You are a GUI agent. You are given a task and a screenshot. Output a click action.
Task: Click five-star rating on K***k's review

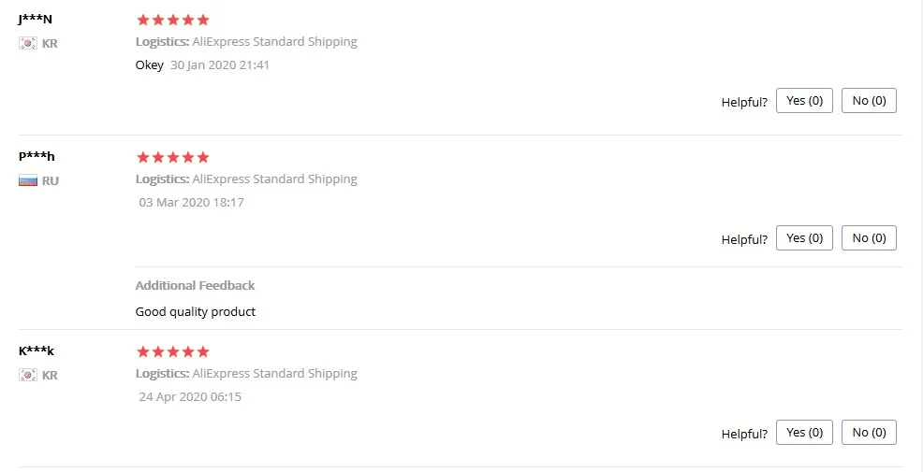click(172, 351)
